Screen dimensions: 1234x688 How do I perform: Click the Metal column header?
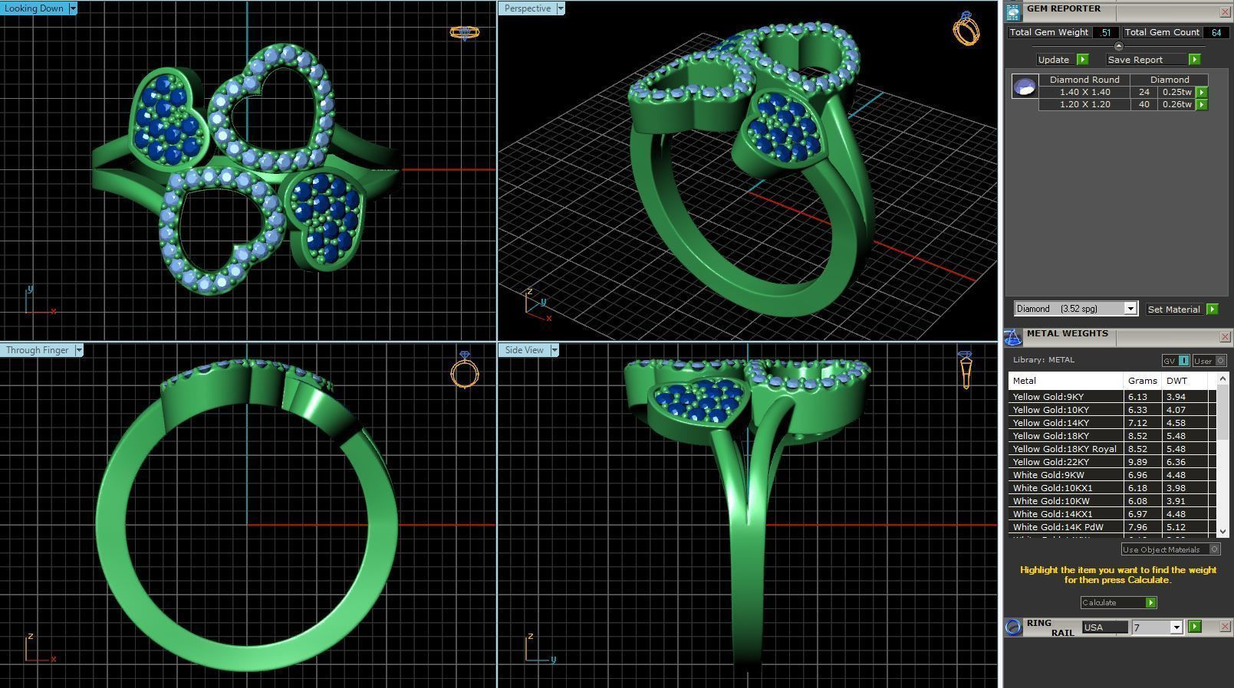pos(1065,380)
